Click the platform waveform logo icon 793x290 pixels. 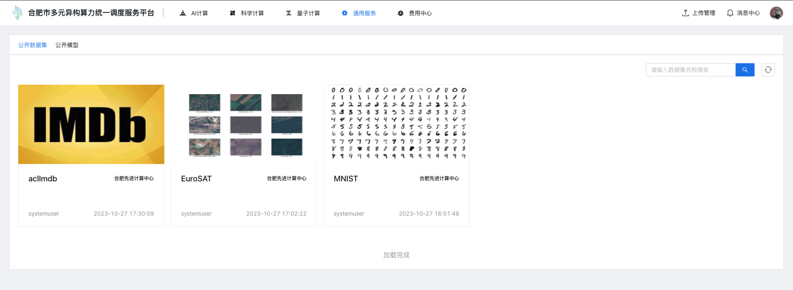tap(17, 13)
